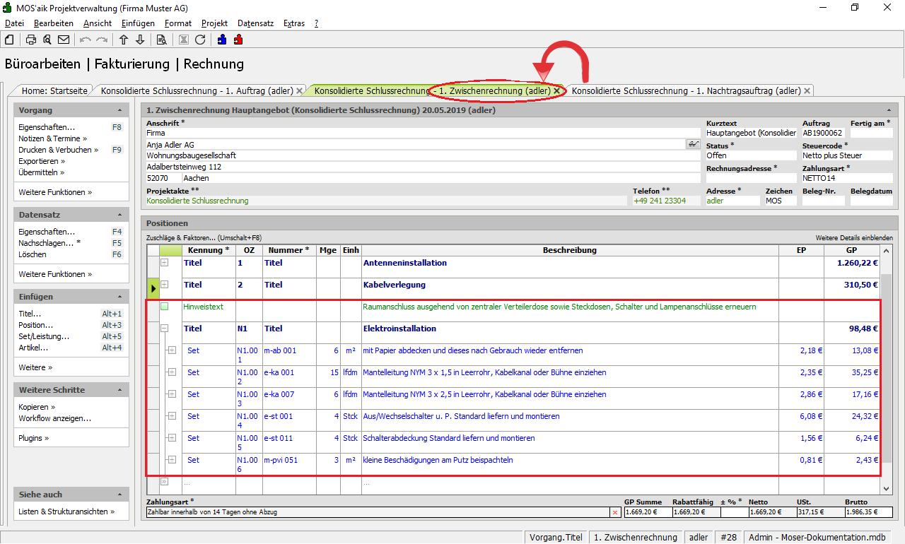Click the green box beside Hinweistext
This screenshot has height=544, width=905.
click(164, 307)
